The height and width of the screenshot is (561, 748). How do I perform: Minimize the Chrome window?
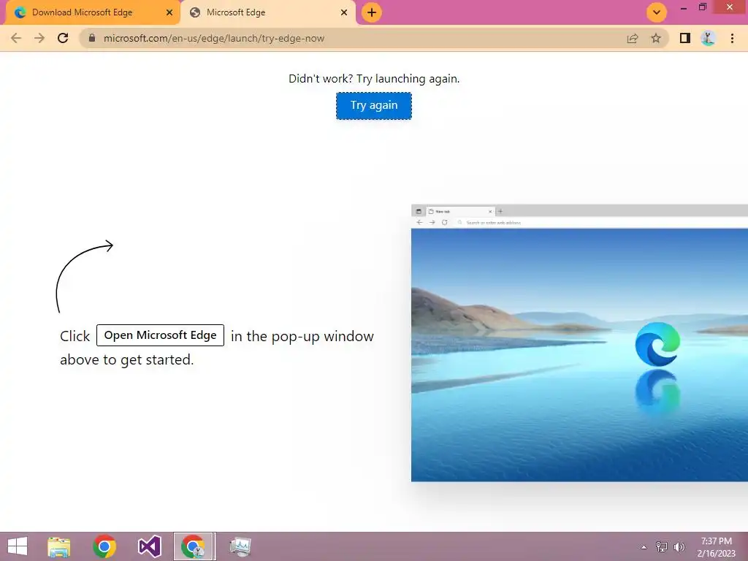pos(684,7)
